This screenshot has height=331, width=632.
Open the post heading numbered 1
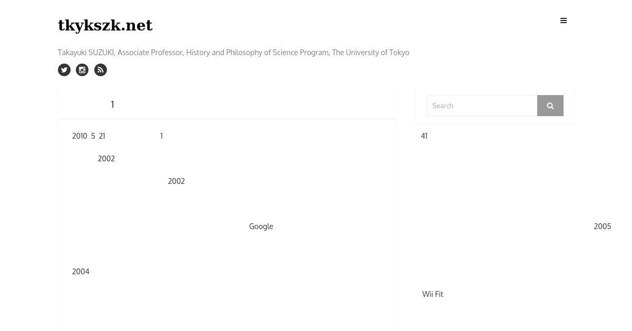(112, 105)
